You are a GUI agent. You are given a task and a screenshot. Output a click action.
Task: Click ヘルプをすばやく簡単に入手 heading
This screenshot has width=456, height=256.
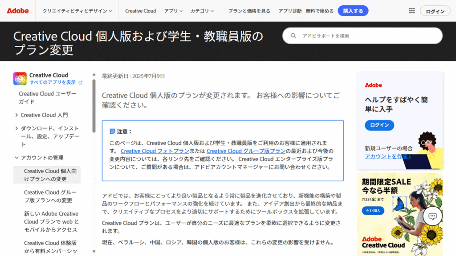(x=396, y=104)
